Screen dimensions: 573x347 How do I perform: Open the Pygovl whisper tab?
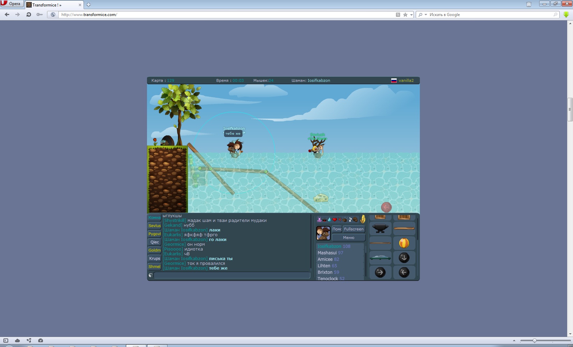pos(155,234)
